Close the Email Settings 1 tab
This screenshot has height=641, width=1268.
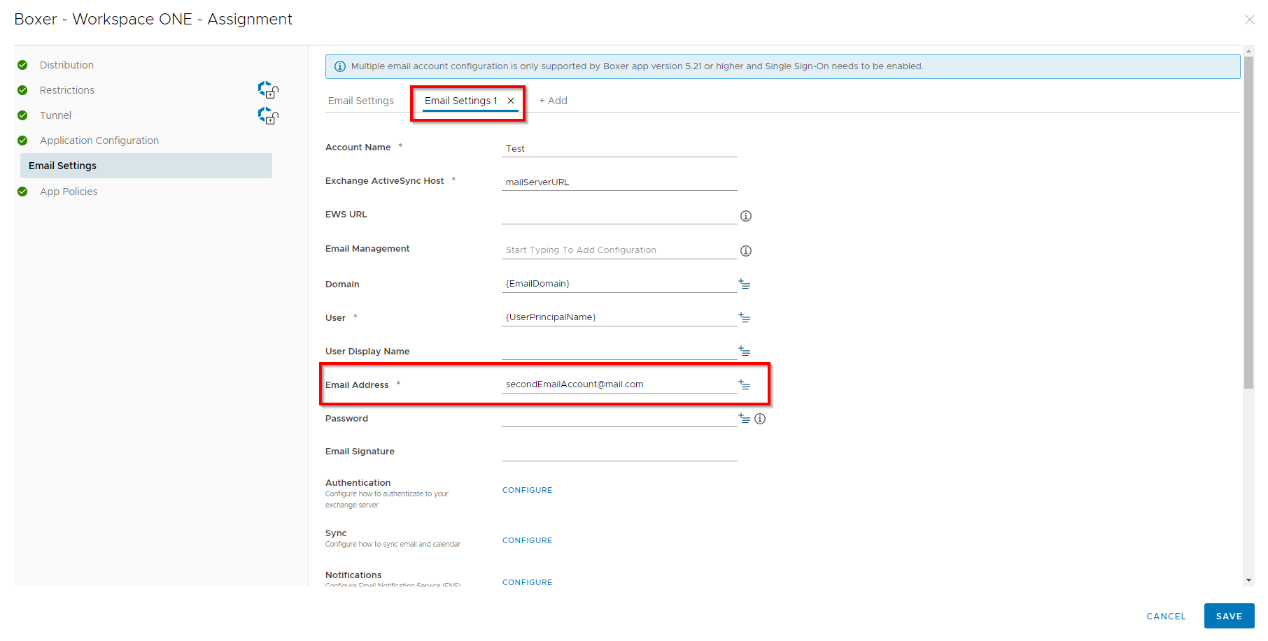[x=511, y=101]
